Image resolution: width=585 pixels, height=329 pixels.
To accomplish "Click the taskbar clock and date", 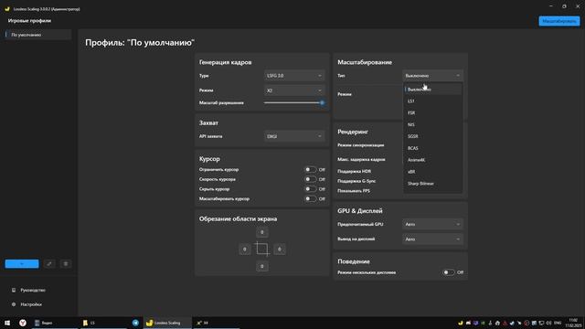I will 573,323.
